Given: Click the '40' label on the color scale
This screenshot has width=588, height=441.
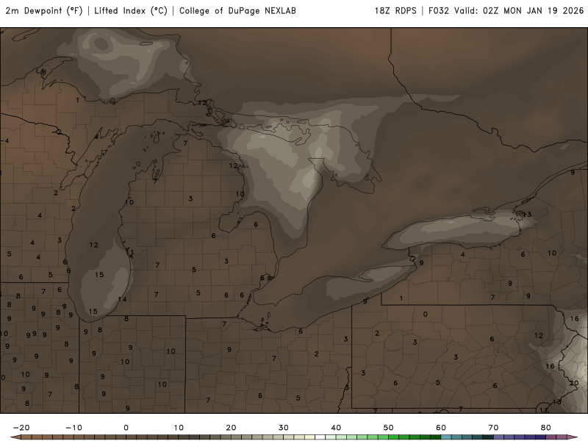Looking at the screenshot, I should [336, 428].
